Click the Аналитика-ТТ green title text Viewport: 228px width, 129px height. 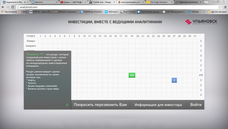35,54
